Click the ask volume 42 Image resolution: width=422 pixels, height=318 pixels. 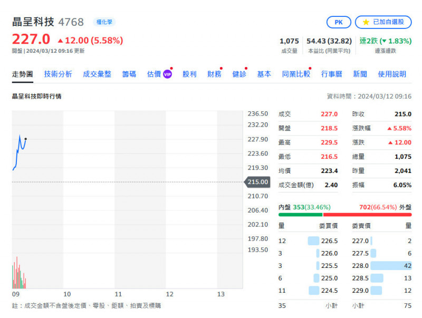(408, 266)
